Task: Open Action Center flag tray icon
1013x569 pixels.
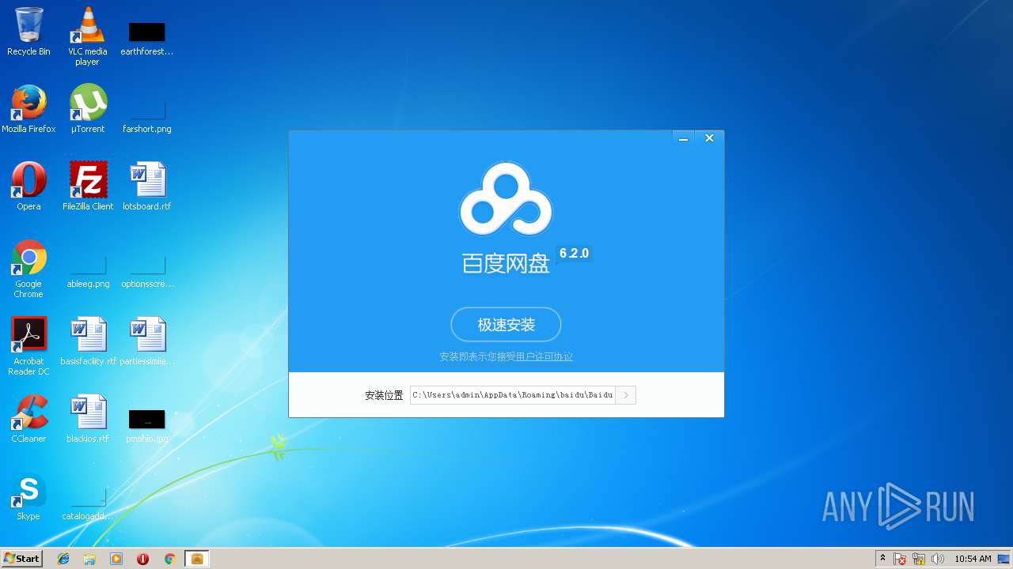Action: [x=901, y=559]
